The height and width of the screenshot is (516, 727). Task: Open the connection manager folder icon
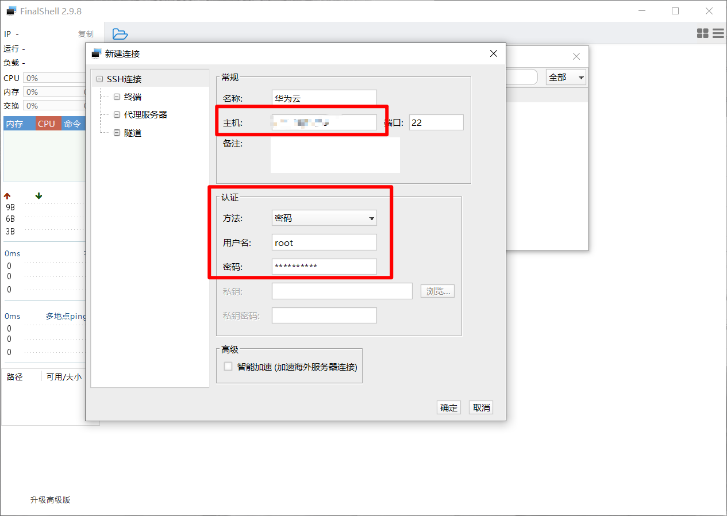coord(120,34)
